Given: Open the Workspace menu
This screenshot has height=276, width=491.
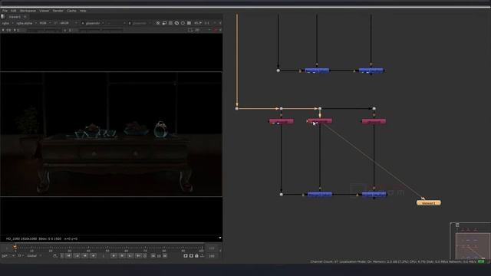Looking at the screenshot, I should (28, 11).
